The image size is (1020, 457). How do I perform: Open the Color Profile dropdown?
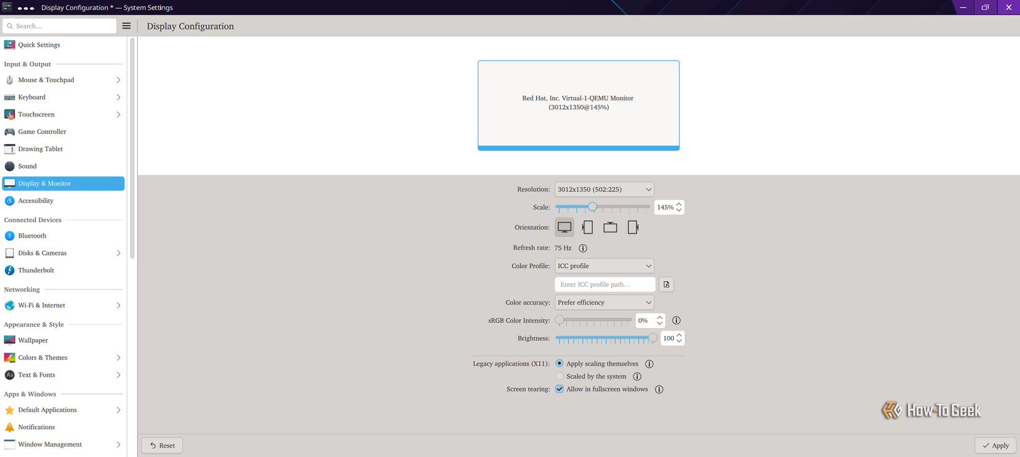605,266
